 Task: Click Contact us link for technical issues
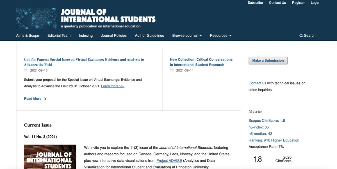tap(257, 83)
